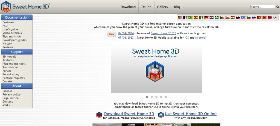Open the User's guide link
Image resolution: width=280 pixels, height=126 pixels.
(x=10, y=29)
